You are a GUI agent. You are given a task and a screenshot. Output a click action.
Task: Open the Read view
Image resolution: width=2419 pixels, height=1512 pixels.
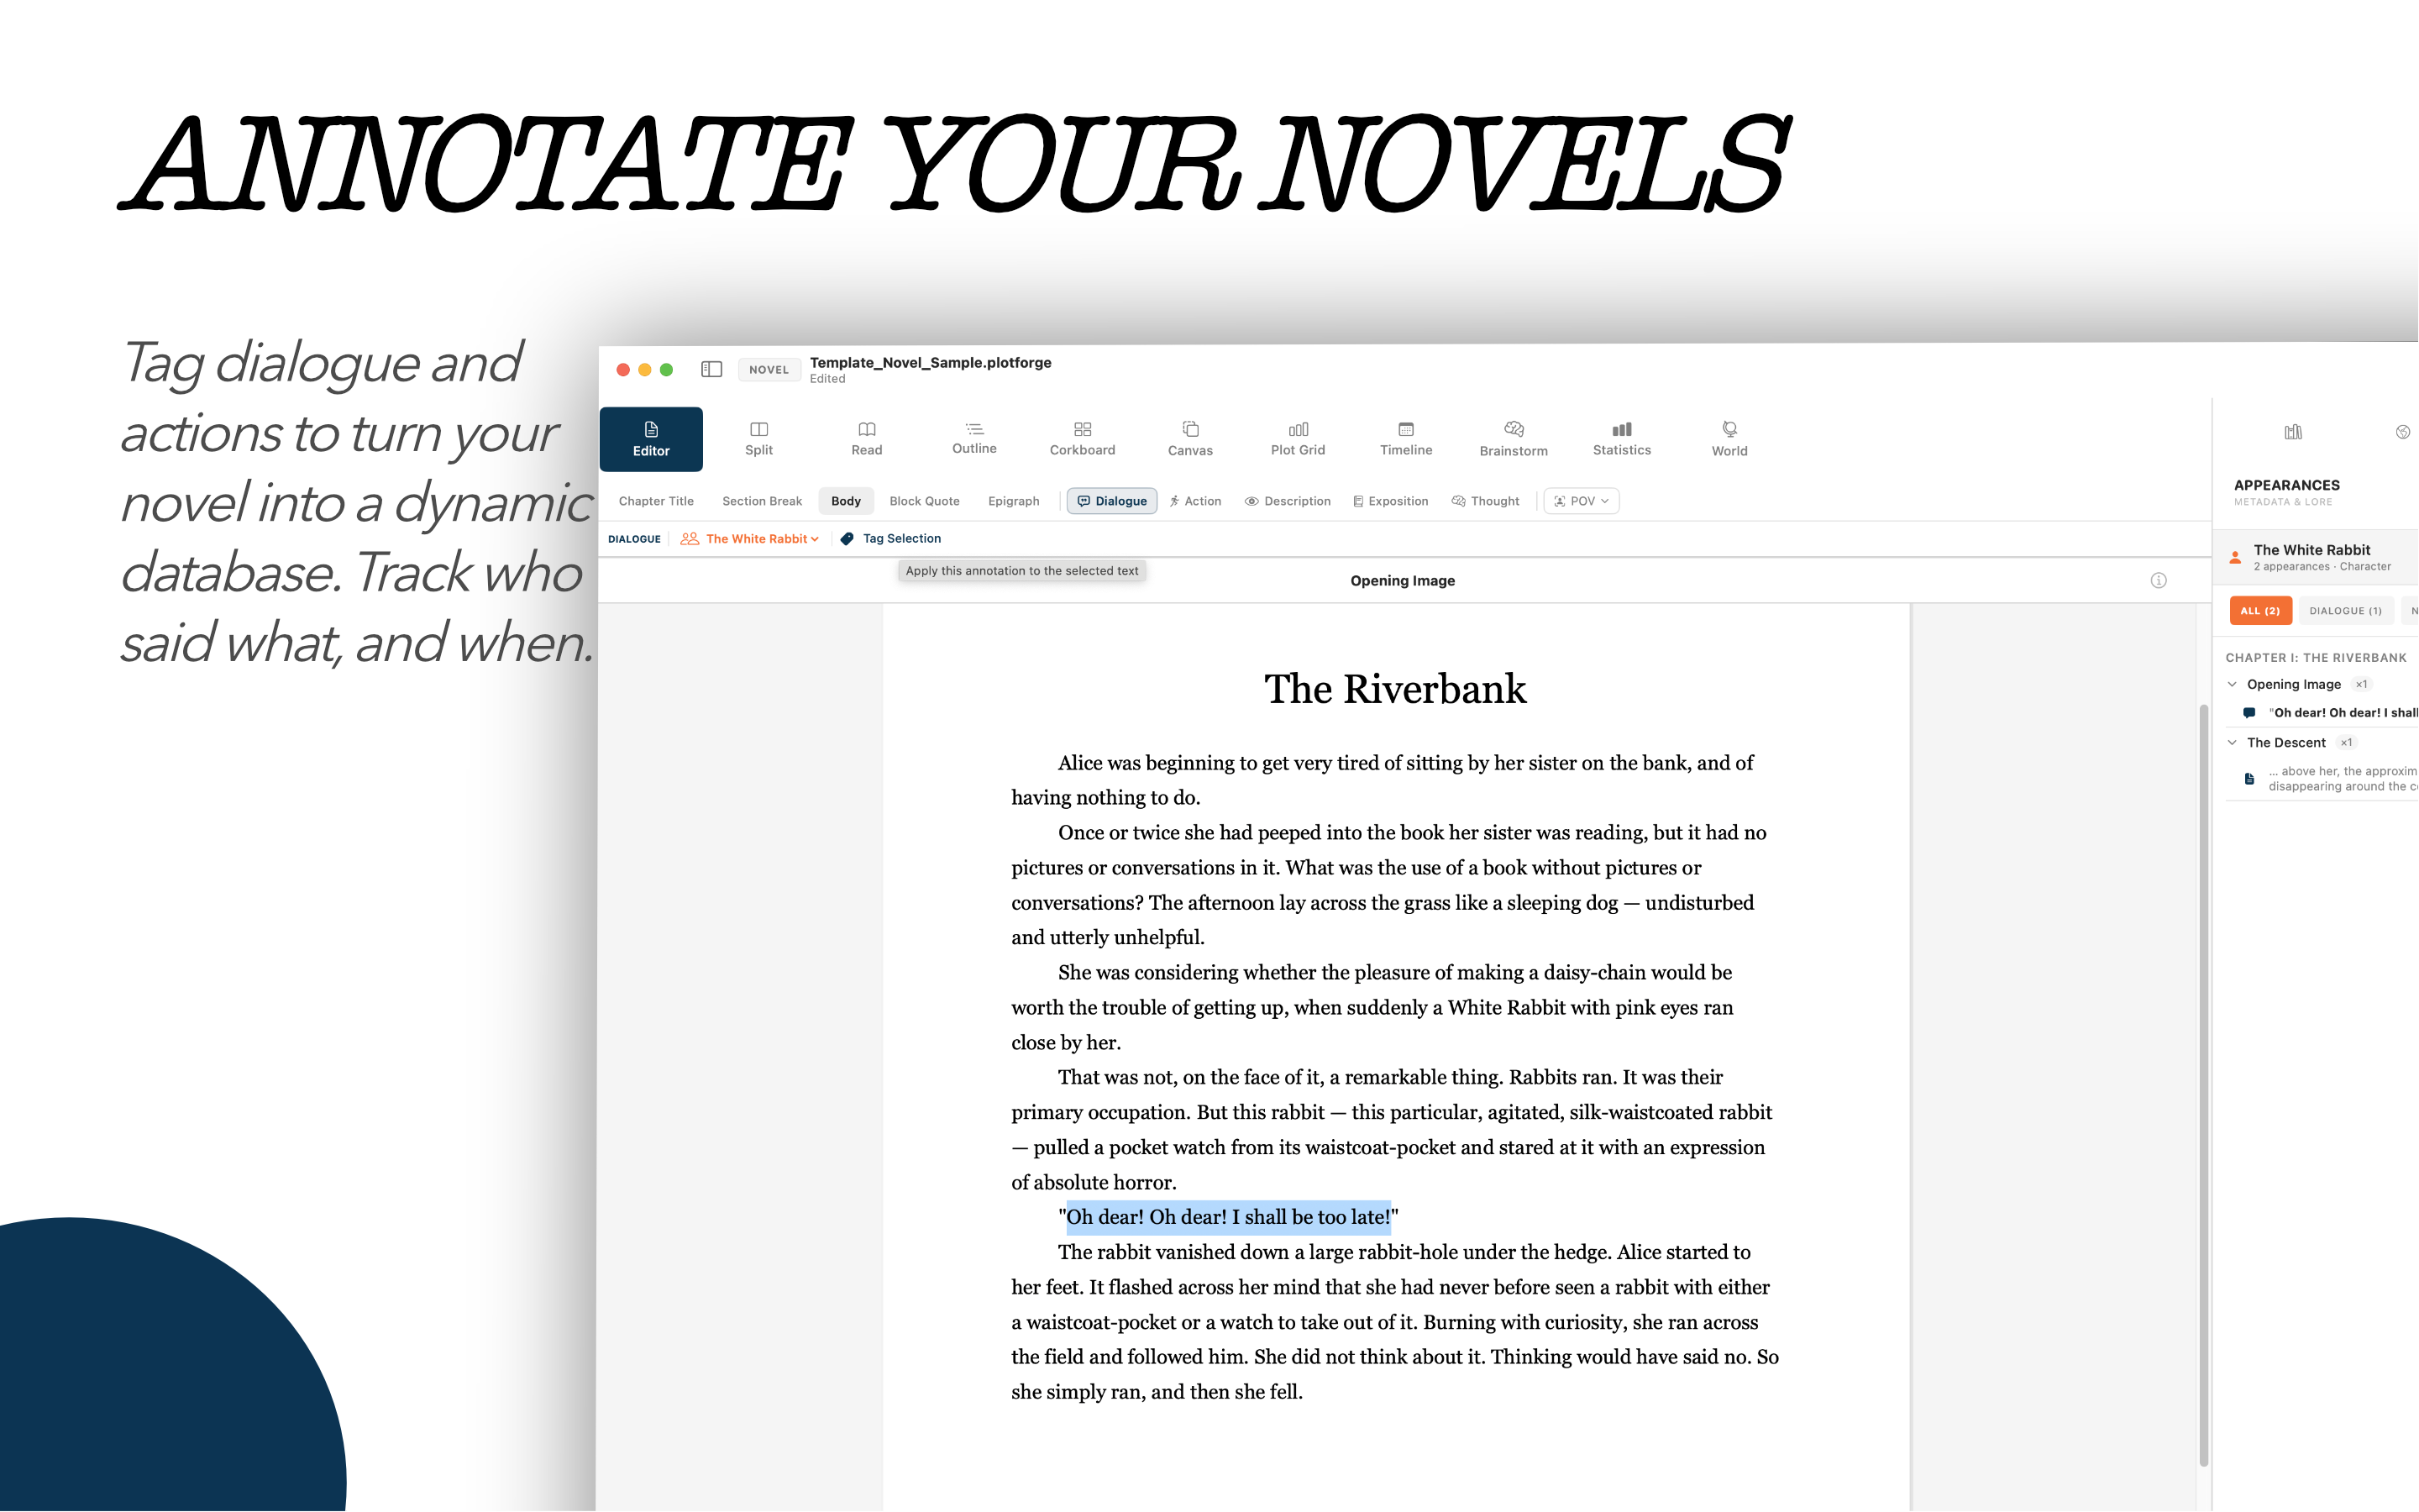pyautogui.click(x=867, y=439)
